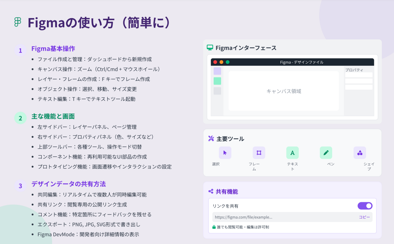Click the コンポーネント機能 bullet
Image resolution: width=394 pixels, height=244 pixels.
click(92, 157)
